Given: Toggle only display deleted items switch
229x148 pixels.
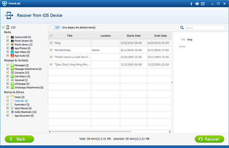Looking at the screenshot, I should tap(56, 28).
